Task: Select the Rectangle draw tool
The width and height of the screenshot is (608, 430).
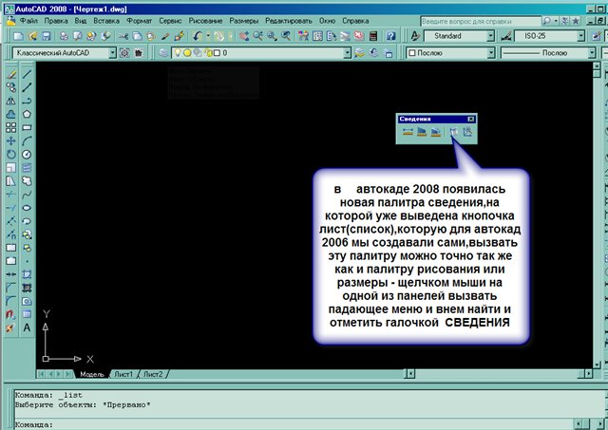Action: [x=27, y=127]
